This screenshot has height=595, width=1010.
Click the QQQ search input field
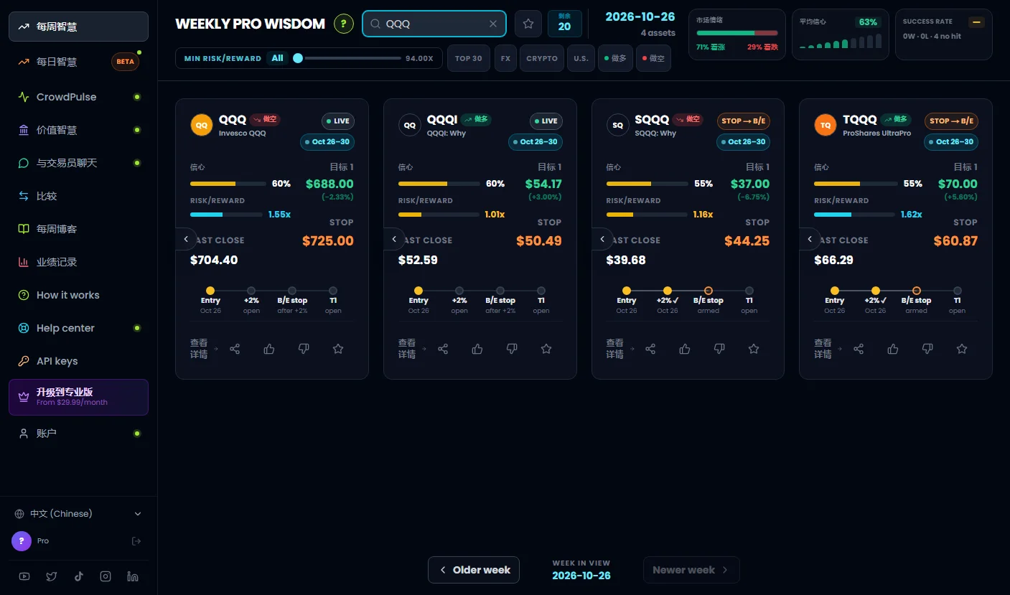coord(434,24)
